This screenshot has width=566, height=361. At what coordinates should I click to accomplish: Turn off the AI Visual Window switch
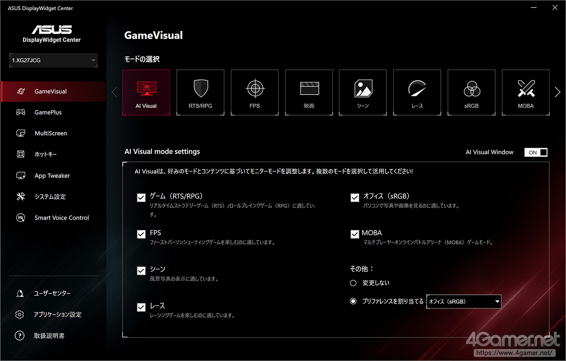click(535, 152)
